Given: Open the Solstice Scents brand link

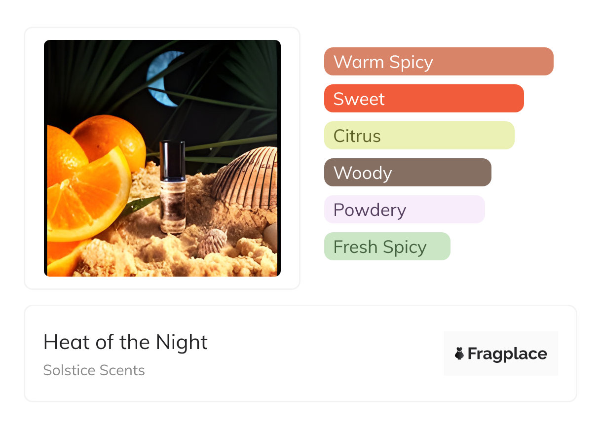Looking at the screenshot, I should click(x=94, y=370).
